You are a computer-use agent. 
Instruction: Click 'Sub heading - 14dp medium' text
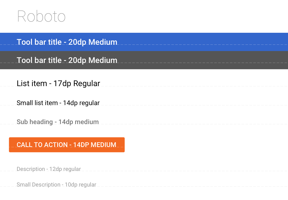click(58, 122)
